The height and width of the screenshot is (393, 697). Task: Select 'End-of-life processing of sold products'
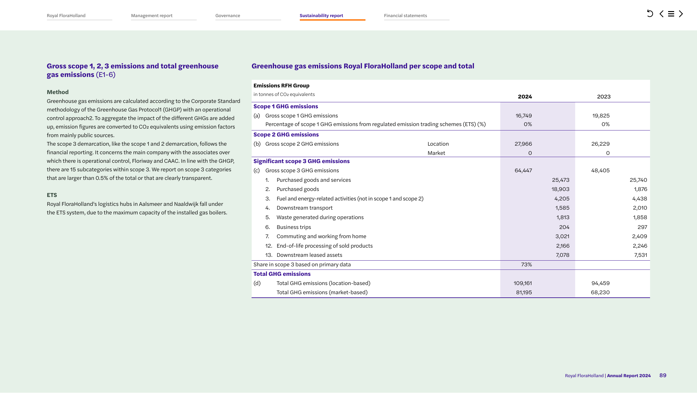point(324,246)
